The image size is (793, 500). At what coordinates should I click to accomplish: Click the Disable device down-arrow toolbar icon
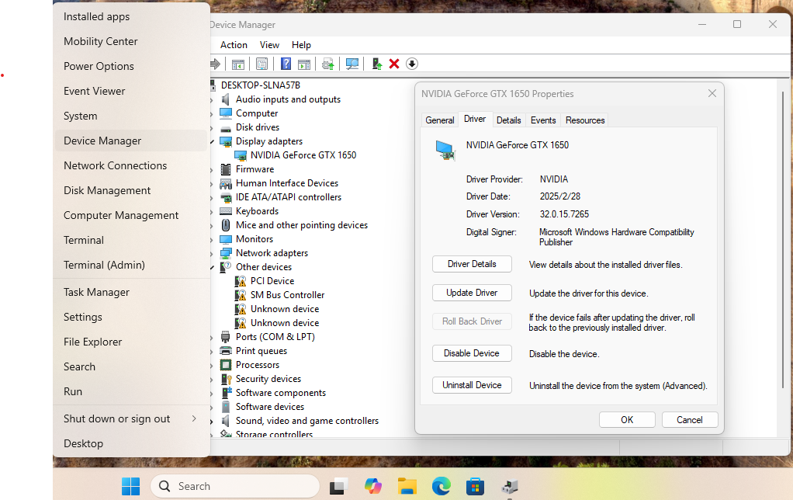click(x=412, y=64)
